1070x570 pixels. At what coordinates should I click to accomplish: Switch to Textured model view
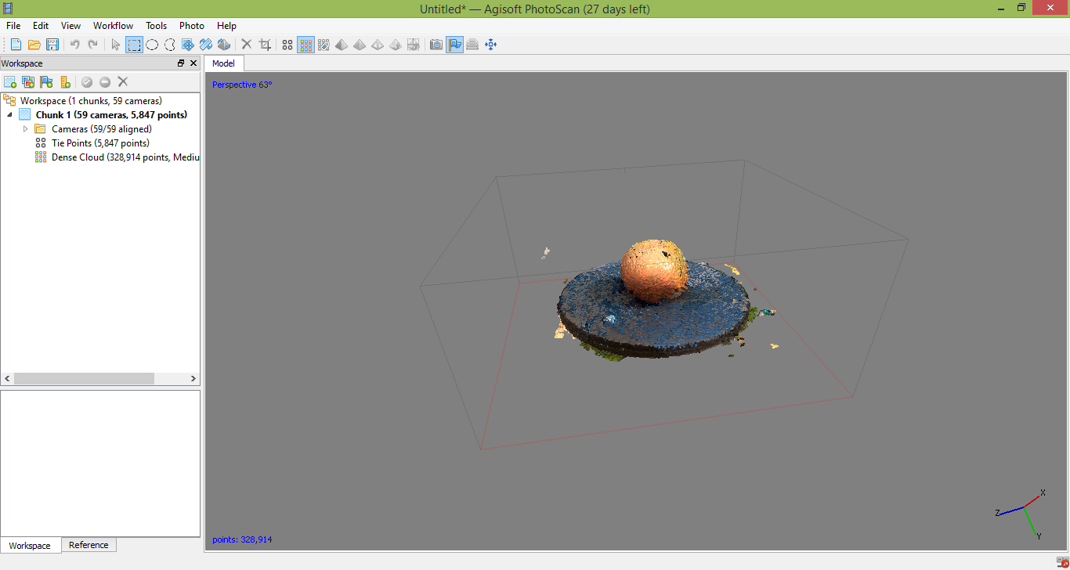pyautogui.click(x=396, y=45)
